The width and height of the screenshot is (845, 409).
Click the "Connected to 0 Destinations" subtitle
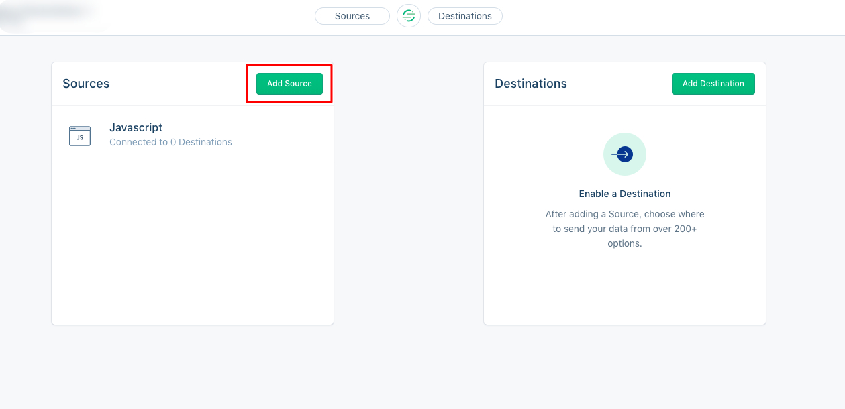pos(170,142)
